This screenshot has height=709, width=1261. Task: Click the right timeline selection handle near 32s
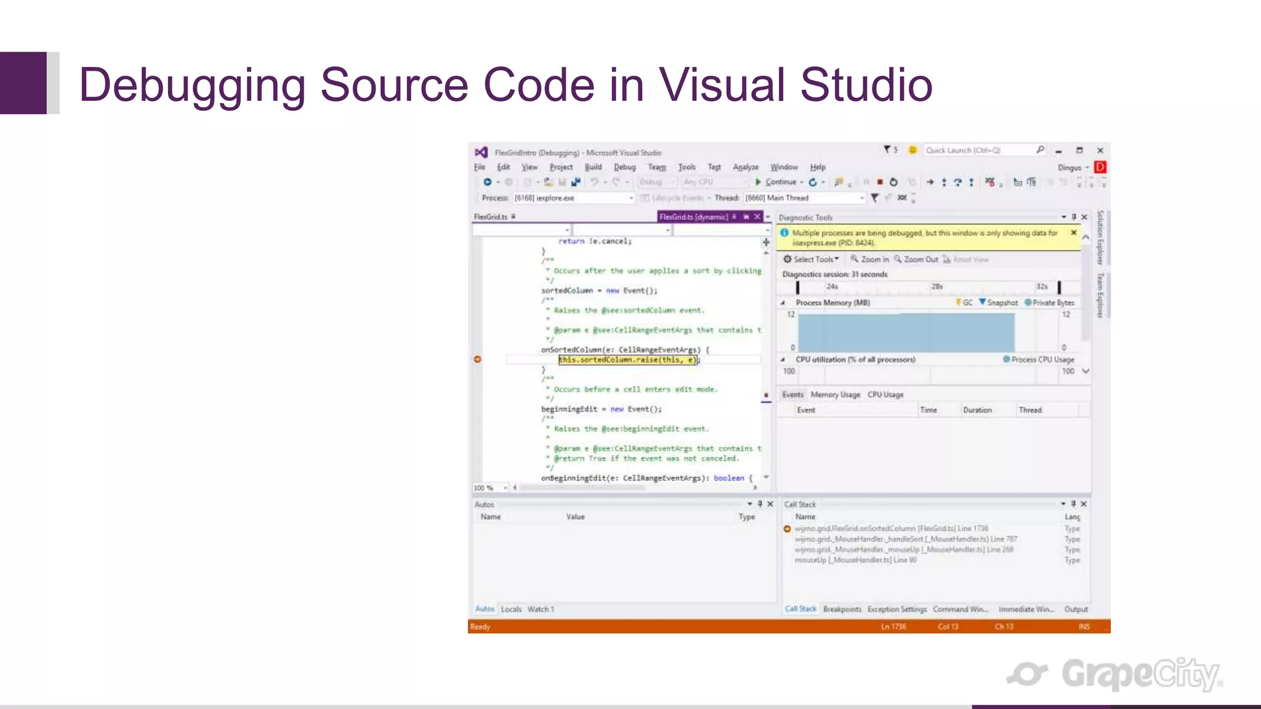pos(1059,287)
